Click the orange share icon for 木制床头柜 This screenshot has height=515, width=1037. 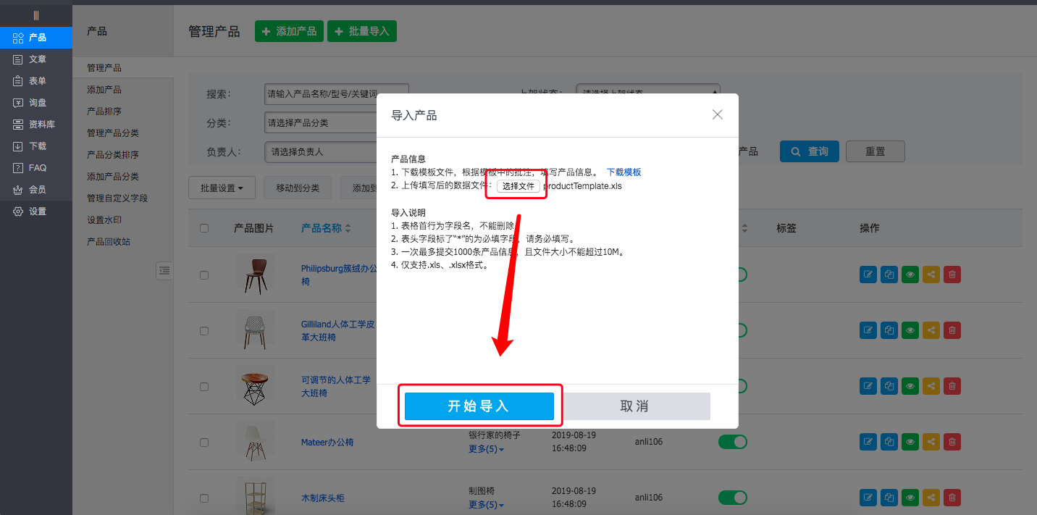[x=931, y=498]
